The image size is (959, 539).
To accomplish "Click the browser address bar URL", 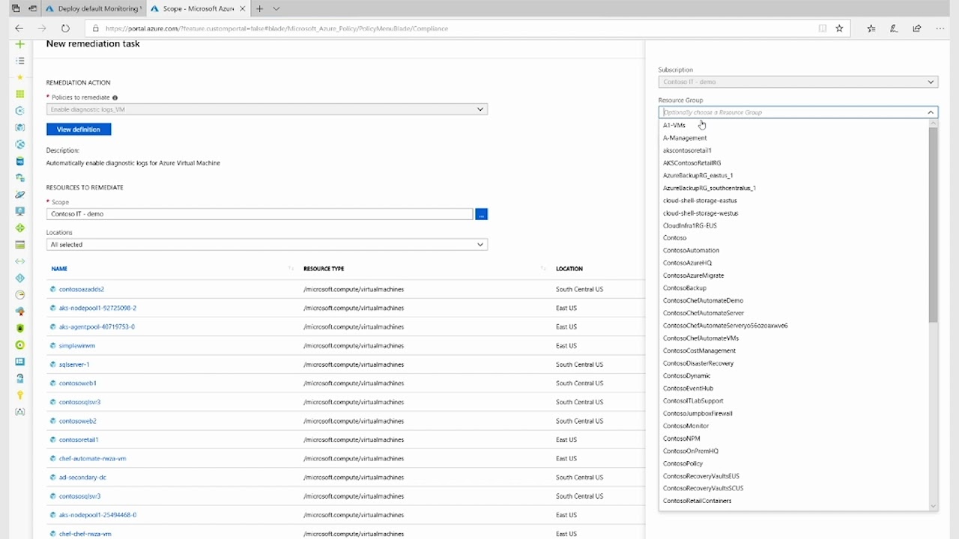I will [x=277, y=28].
